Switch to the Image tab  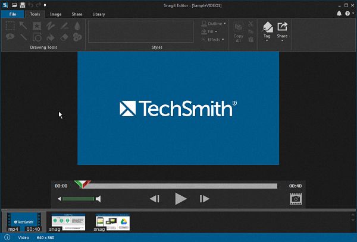pos(55,14)
